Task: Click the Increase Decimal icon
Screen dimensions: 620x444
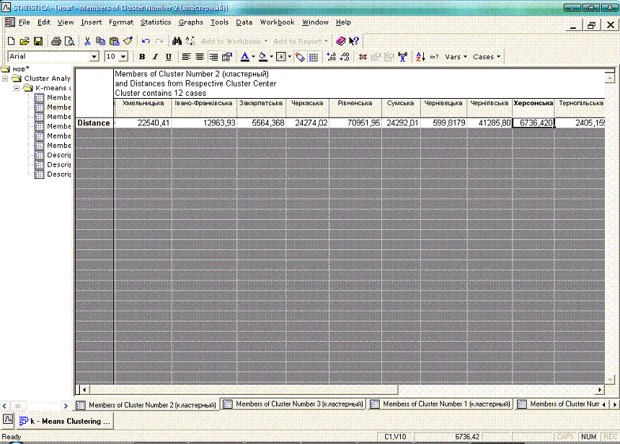Action: [x=331, y=57]
